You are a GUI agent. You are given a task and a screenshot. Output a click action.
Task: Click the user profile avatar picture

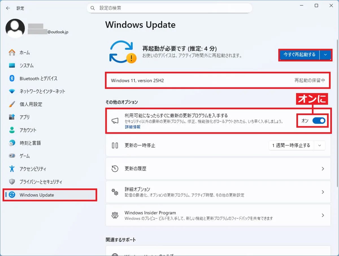point(15,29)
